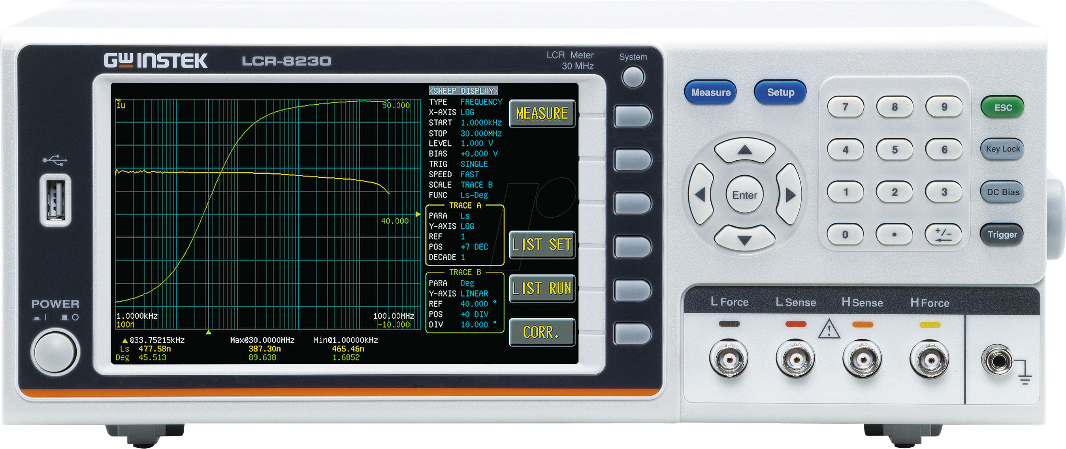The height and width of the screenshot is (449, 1066).
Task: Tap the green ESC key
Action: [x=1002, y=107]
